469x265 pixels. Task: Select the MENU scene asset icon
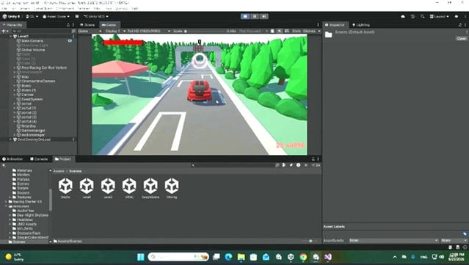(x=129, y=186)
